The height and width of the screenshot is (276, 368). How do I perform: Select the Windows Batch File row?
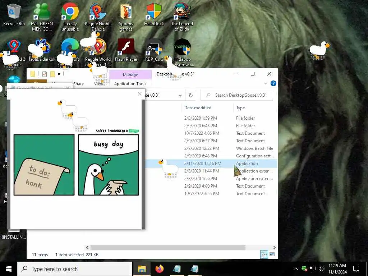point(211,148)
